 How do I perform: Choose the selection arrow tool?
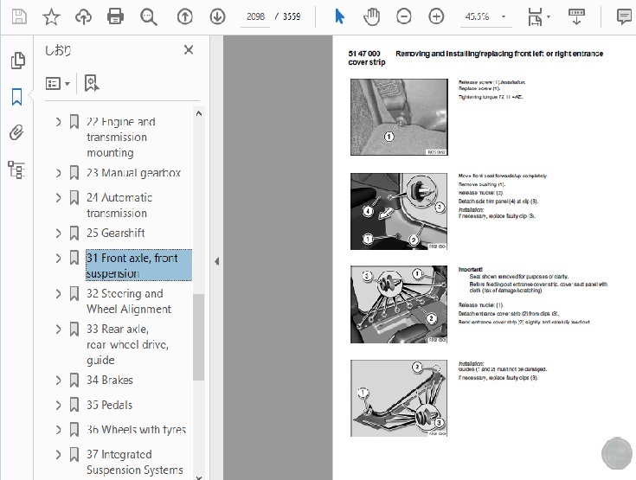point(339,16)
